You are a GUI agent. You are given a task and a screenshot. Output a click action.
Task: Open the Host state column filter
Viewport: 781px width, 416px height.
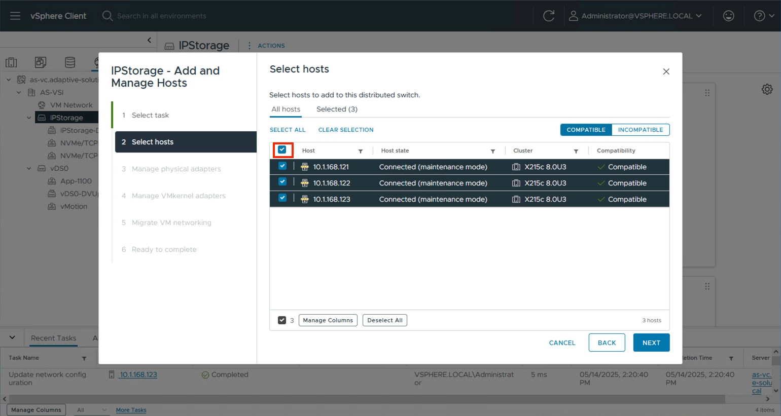click(492, 151)
